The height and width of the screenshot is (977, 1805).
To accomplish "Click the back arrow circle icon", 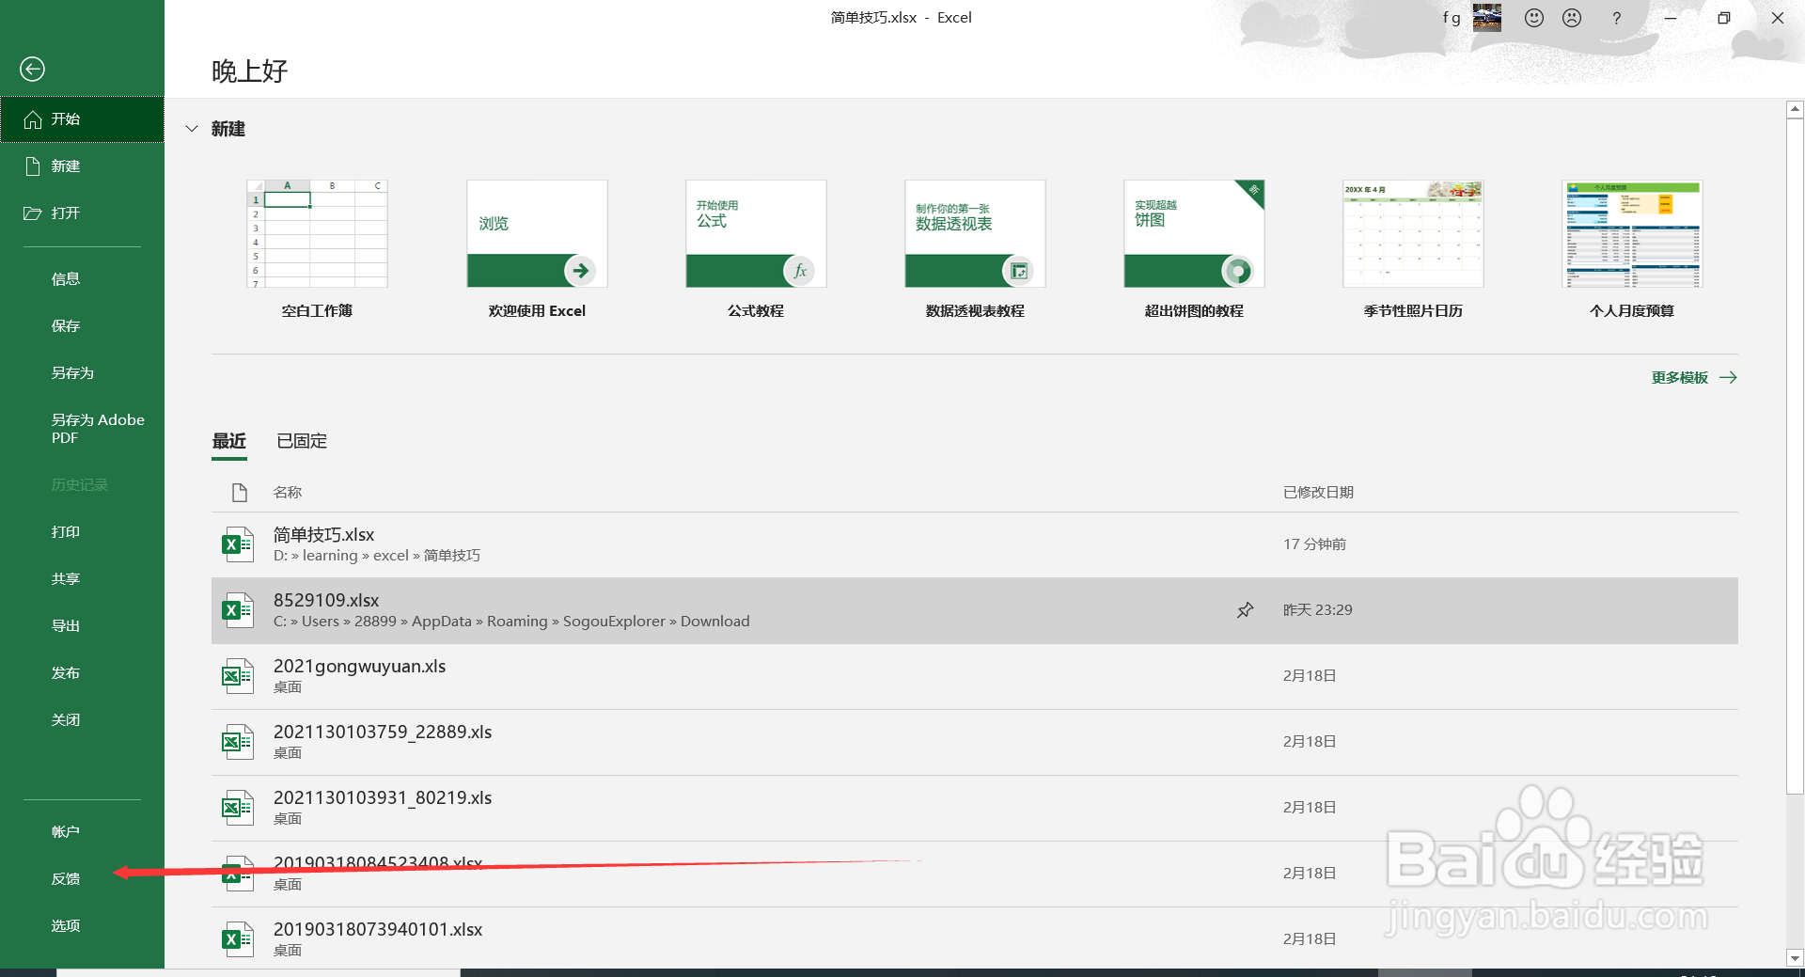I will (x=32, y=69).
